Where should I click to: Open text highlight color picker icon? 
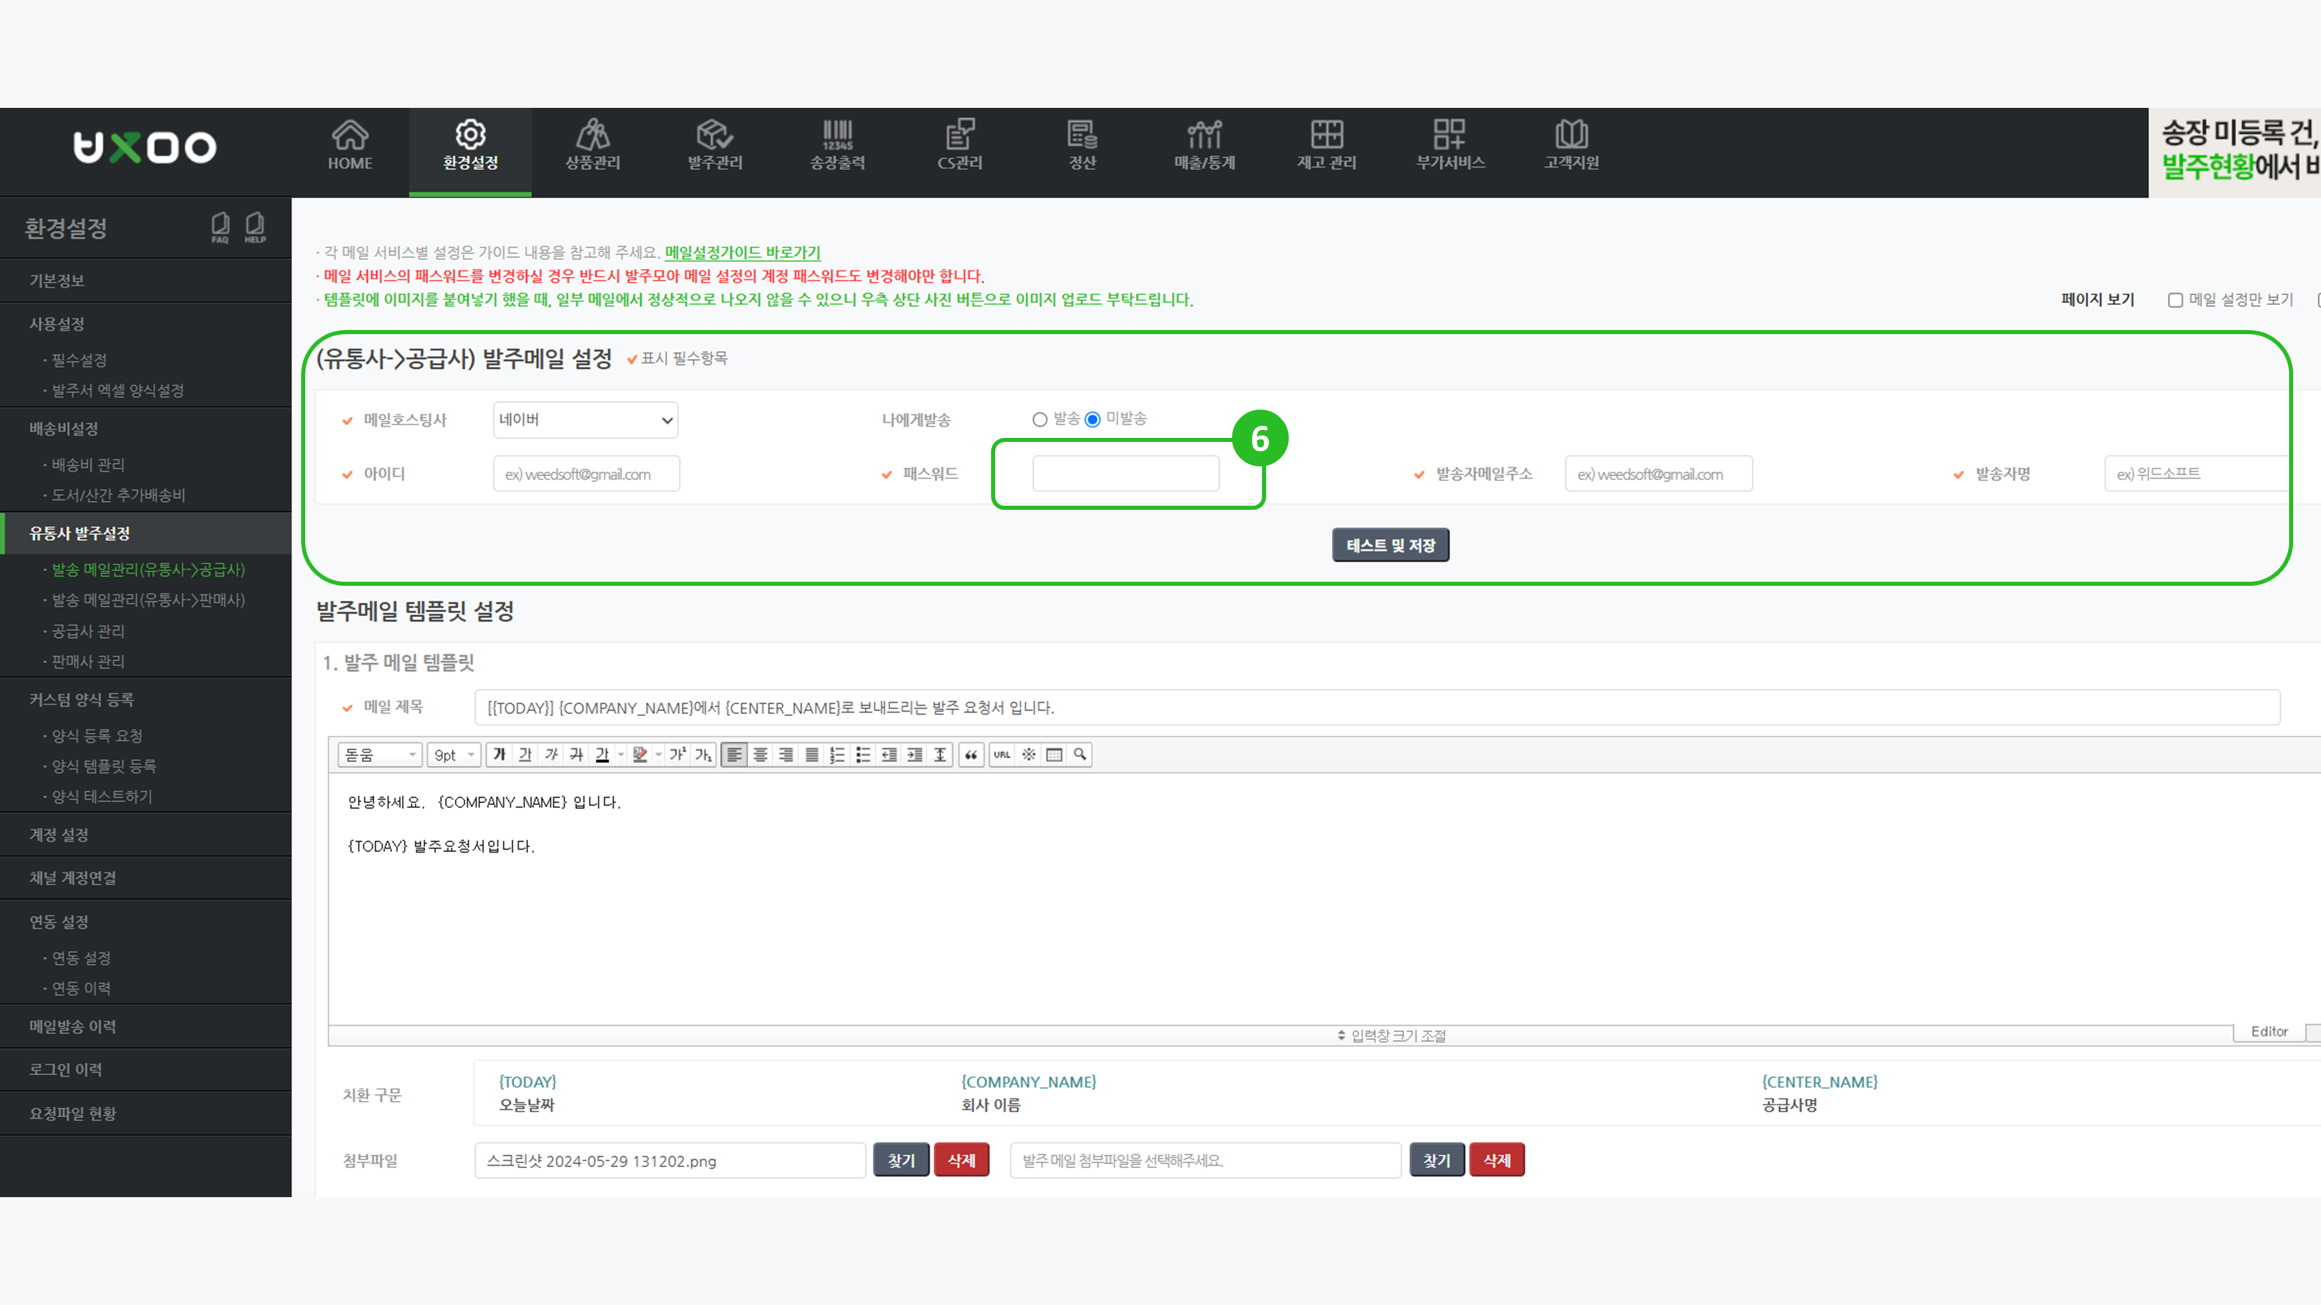click(639, 755)
